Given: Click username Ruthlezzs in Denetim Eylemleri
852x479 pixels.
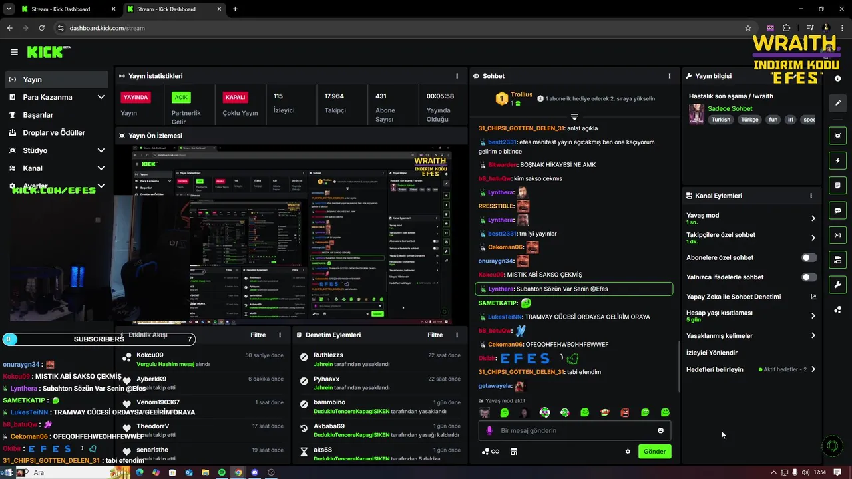Looking at the screenshot, I should coord(328,355).
